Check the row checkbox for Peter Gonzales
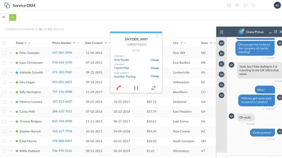This screenshot has height=158, width=282. click(x=4, y=53)
